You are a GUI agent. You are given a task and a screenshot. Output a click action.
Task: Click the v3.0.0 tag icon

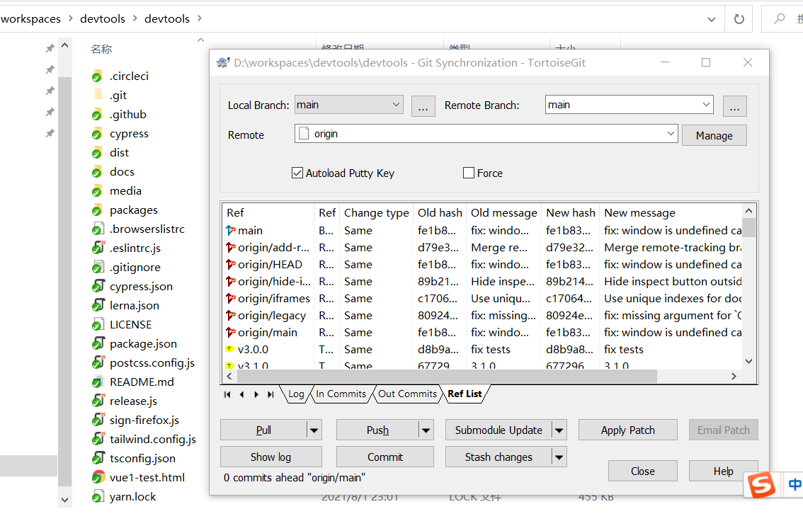coord(230,349)
